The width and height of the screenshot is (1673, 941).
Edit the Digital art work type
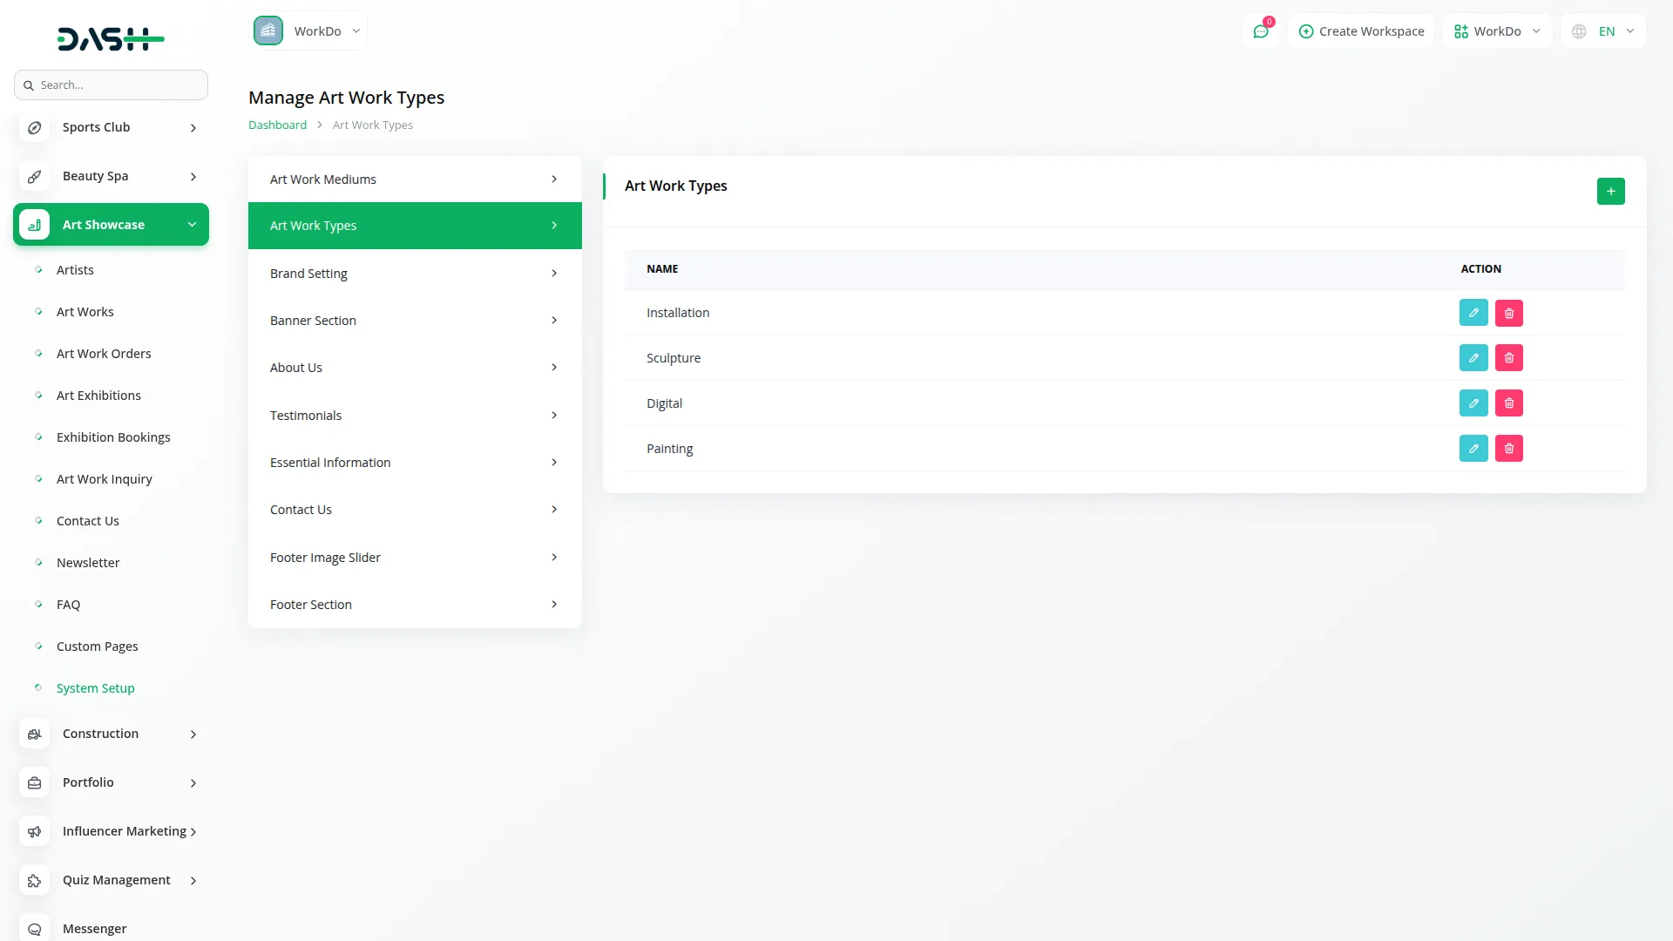(x=1473, y=403)
